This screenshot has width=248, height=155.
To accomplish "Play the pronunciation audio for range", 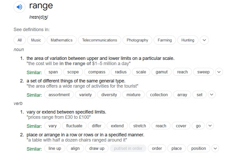I will pyautogui.click(x=20, y=7).
